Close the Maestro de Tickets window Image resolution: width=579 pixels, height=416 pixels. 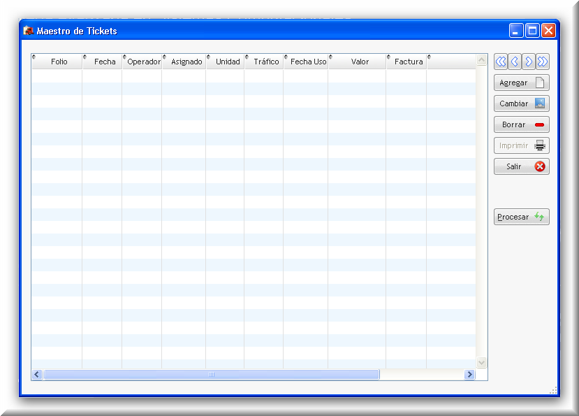pyautogui.click(x=549, y=31)
